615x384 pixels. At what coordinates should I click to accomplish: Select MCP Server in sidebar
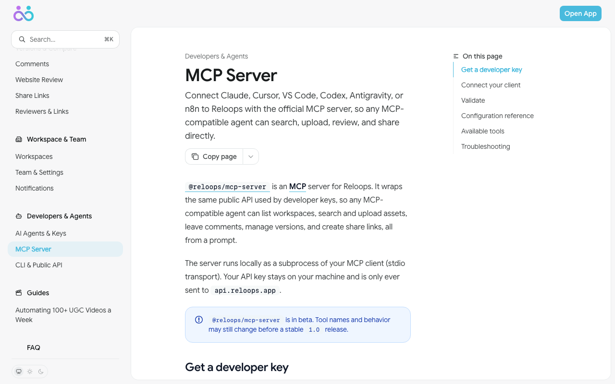pyautogui.click(x=65, y=249)
